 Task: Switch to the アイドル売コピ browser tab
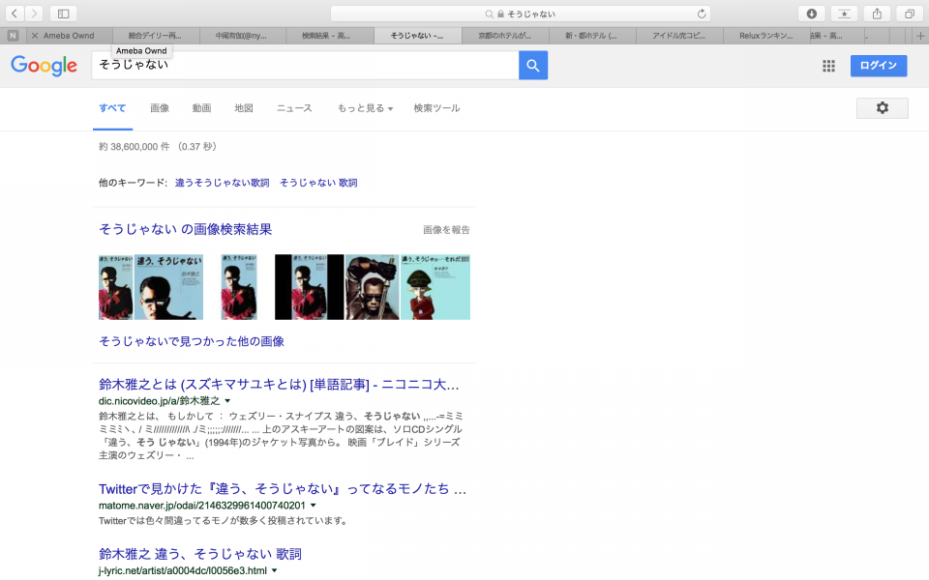pyautogui.click(x=679, y=36)
